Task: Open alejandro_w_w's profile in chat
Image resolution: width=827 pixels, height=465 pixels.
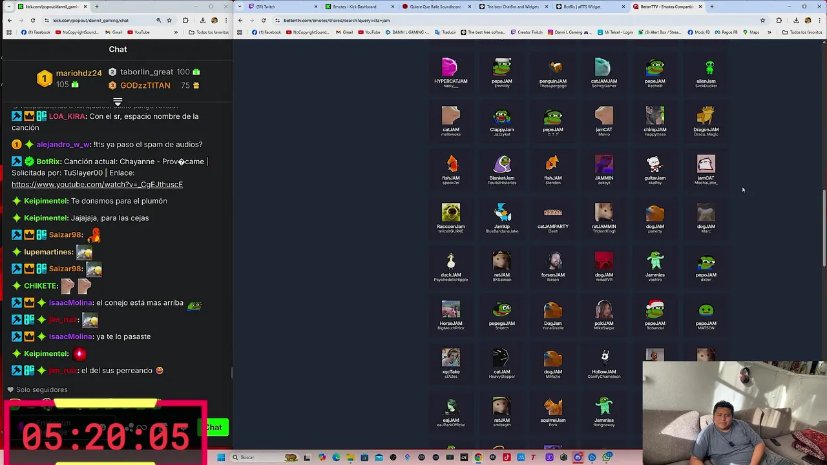Action: pyautogui.click(x=63, y=145)
